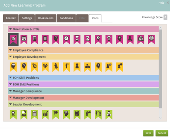Click the icon list scrollbar thumb

[160, 69]
